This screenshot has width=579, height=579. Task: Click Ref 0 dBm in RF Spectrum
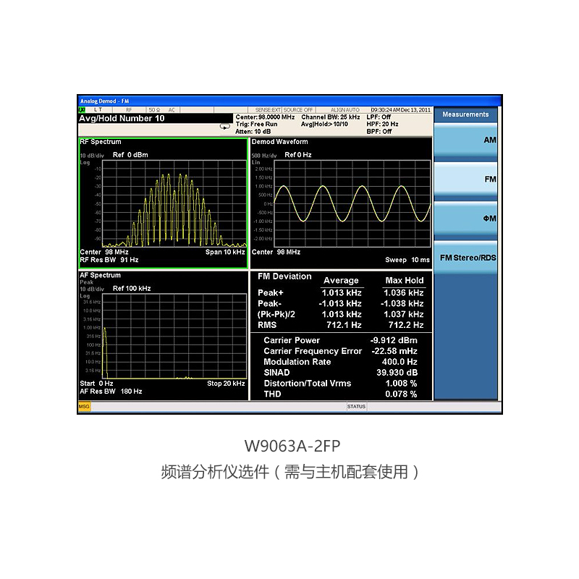[x=130, y=155]
